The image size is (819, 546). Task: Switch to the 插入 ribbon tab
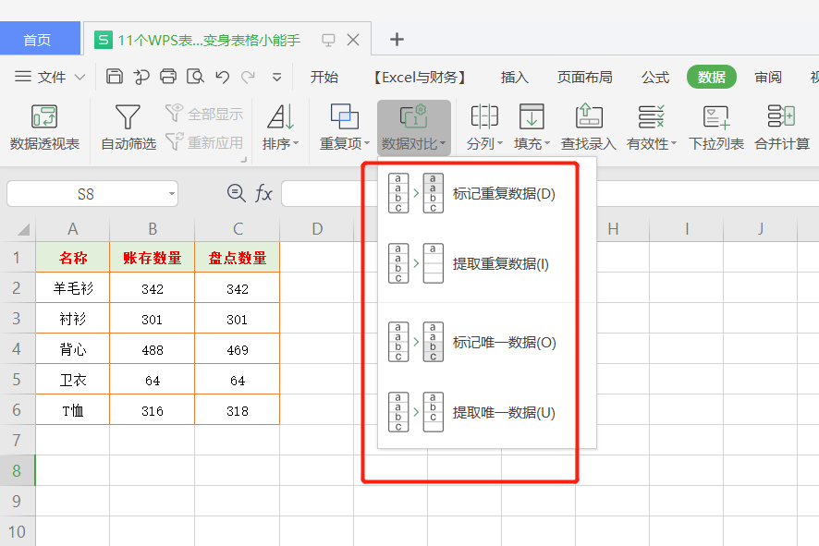514,78
